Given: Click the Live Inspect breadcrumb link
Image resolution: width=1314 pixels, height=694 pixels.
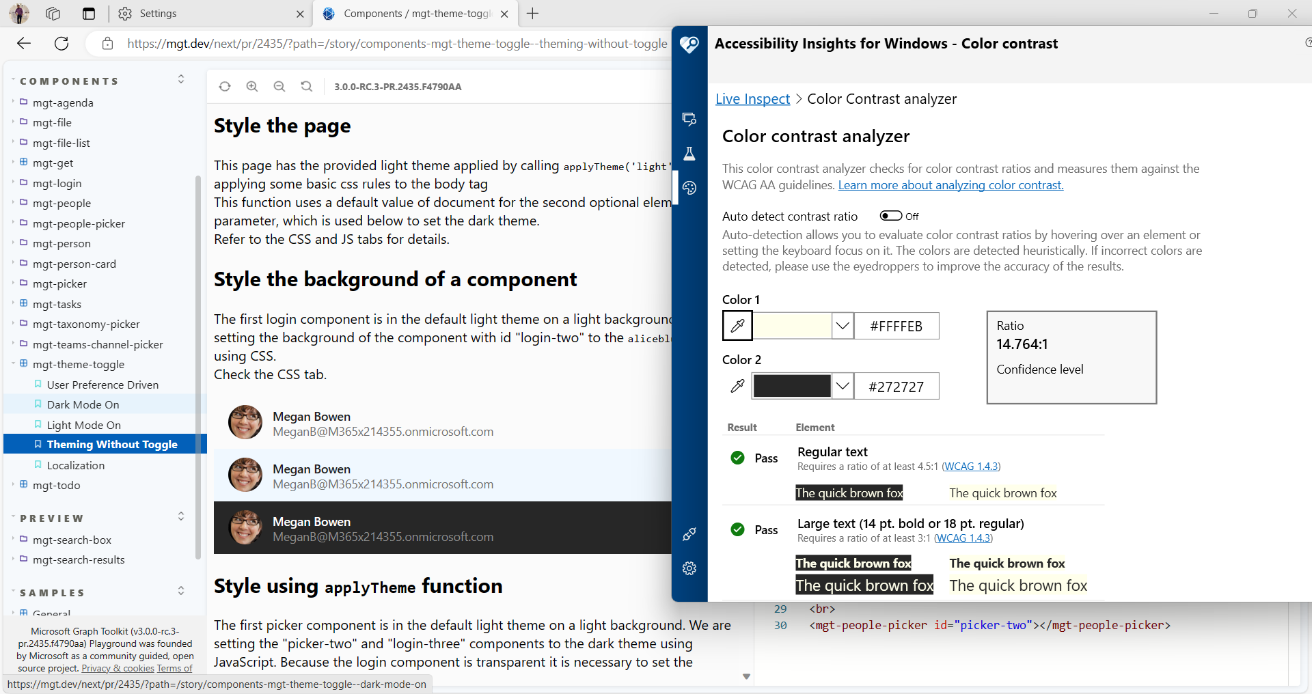Looking at the screenshot, I should (x=752, y=98).
